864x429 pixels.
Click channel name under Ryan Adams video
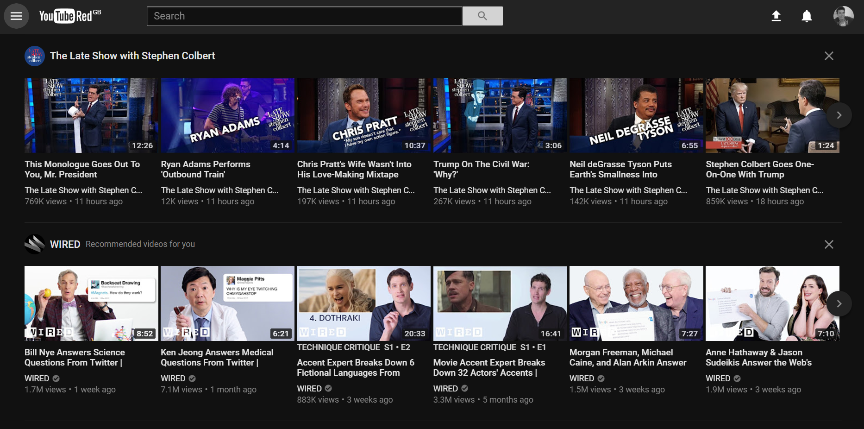[x=219, y=190]
